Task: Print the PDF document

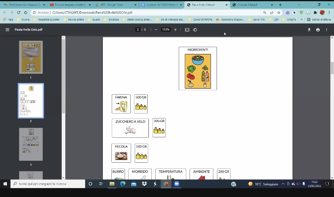Action: (x=318, y=29)
